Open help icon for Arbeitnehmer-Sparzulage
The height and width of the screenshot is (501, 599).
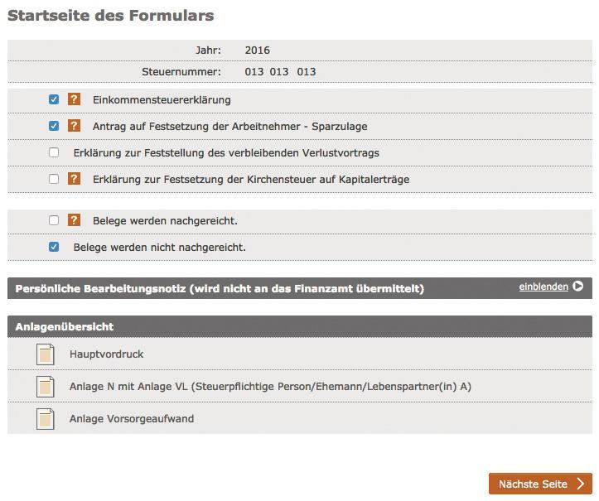[x=74, y=126]
